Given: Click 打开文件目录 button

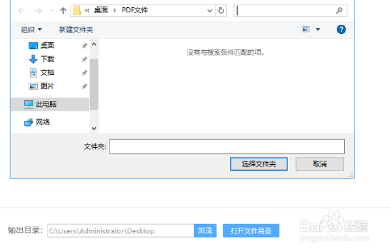Looking at the screenshot, I should point(251,231).
